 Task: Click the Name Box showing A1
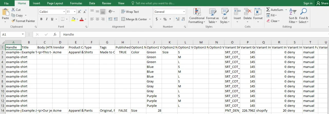tap(13, 34)
